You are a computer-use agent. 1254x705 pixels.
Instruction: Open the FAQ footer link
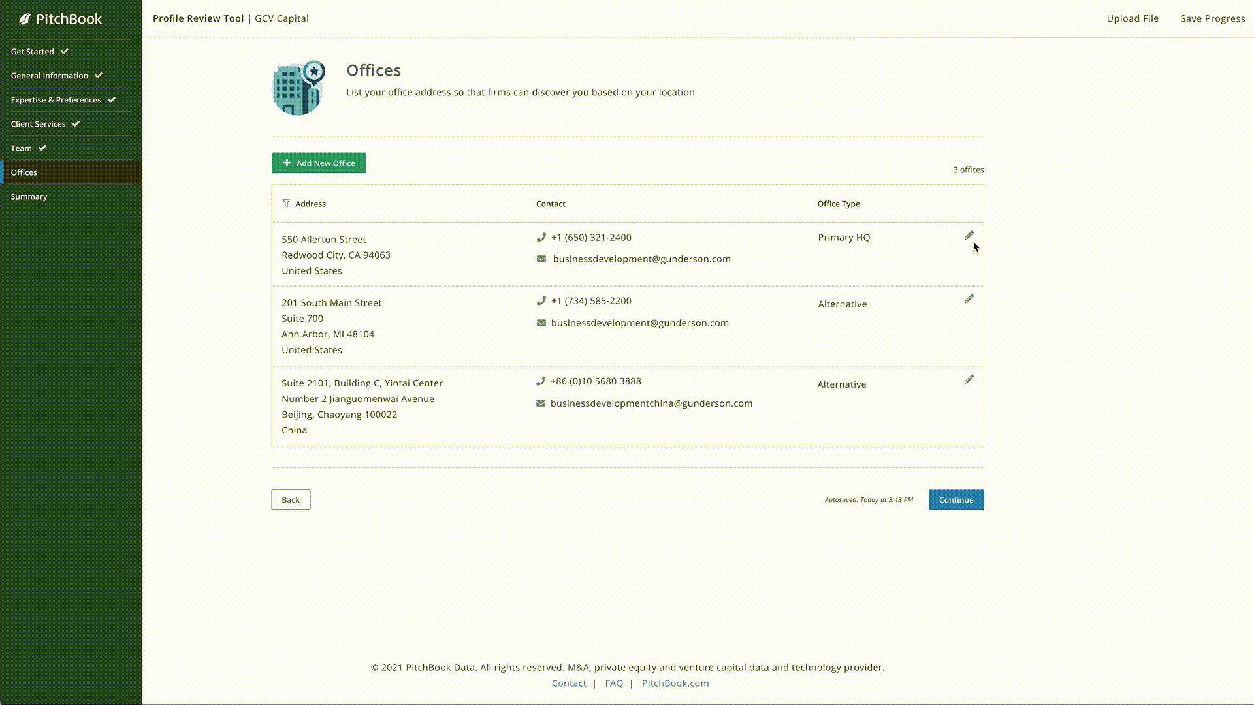point(614,683)
